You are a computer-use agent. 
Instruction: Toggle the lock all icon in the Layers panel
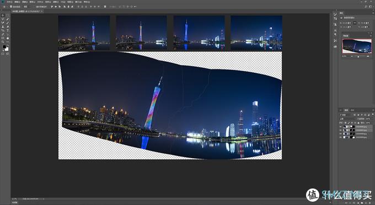pos(358,122)
